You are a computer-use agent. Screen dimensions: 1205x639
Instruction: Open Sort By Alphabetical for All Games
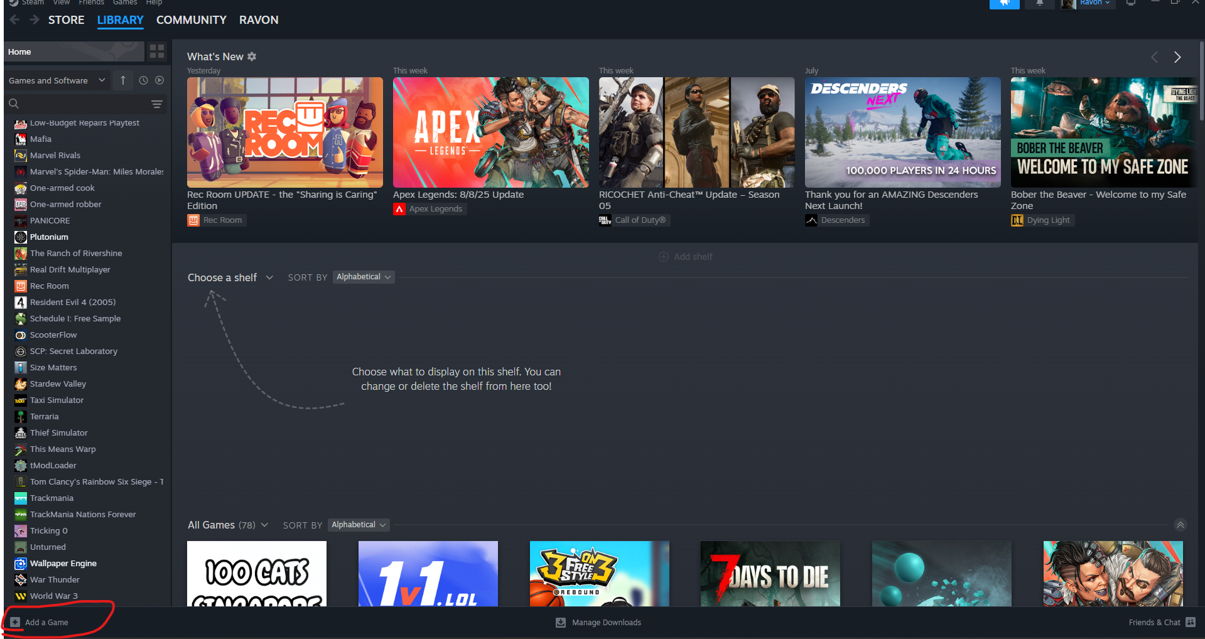tap(359, 525)
